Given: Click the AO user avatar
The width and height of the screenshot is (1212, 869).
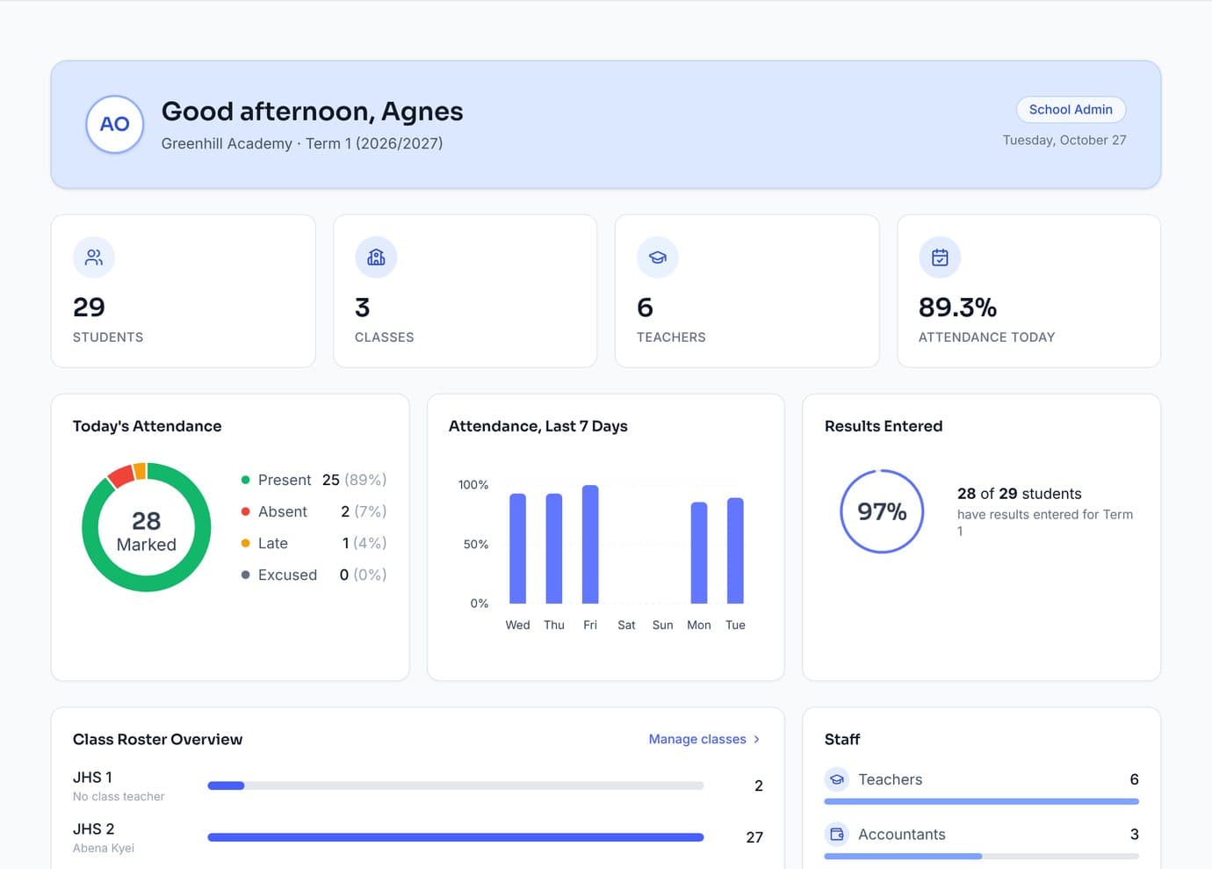Looking at the screenshot, I should point(115,124).
